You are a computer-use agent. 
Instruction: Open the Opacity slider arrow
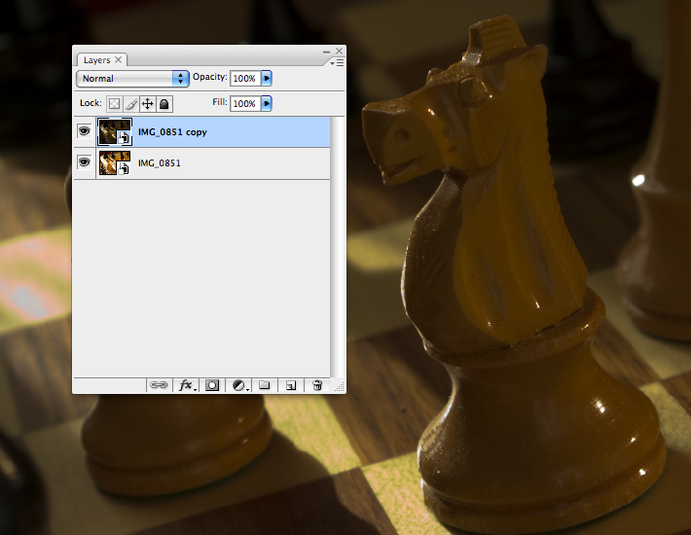[x=267, y=79]
